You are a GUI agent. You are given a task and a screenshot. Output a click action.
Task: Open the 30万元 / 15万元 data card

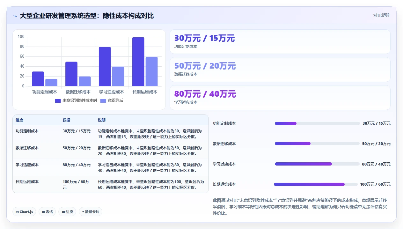pyautogui.click(x=280, y=41)
